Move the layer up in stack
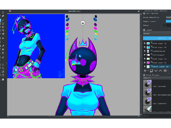Image resolution: width=171 pixels, height=128 pixels. pyautogui.click(x=160, y=71)
